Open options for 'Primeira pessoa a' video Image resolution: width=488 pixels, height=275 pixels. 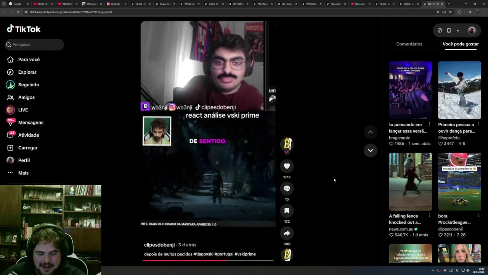479,124
